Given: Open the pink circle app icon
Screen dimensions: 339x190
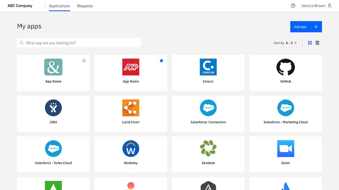Looking at the screenshot, I should point(131,186).
